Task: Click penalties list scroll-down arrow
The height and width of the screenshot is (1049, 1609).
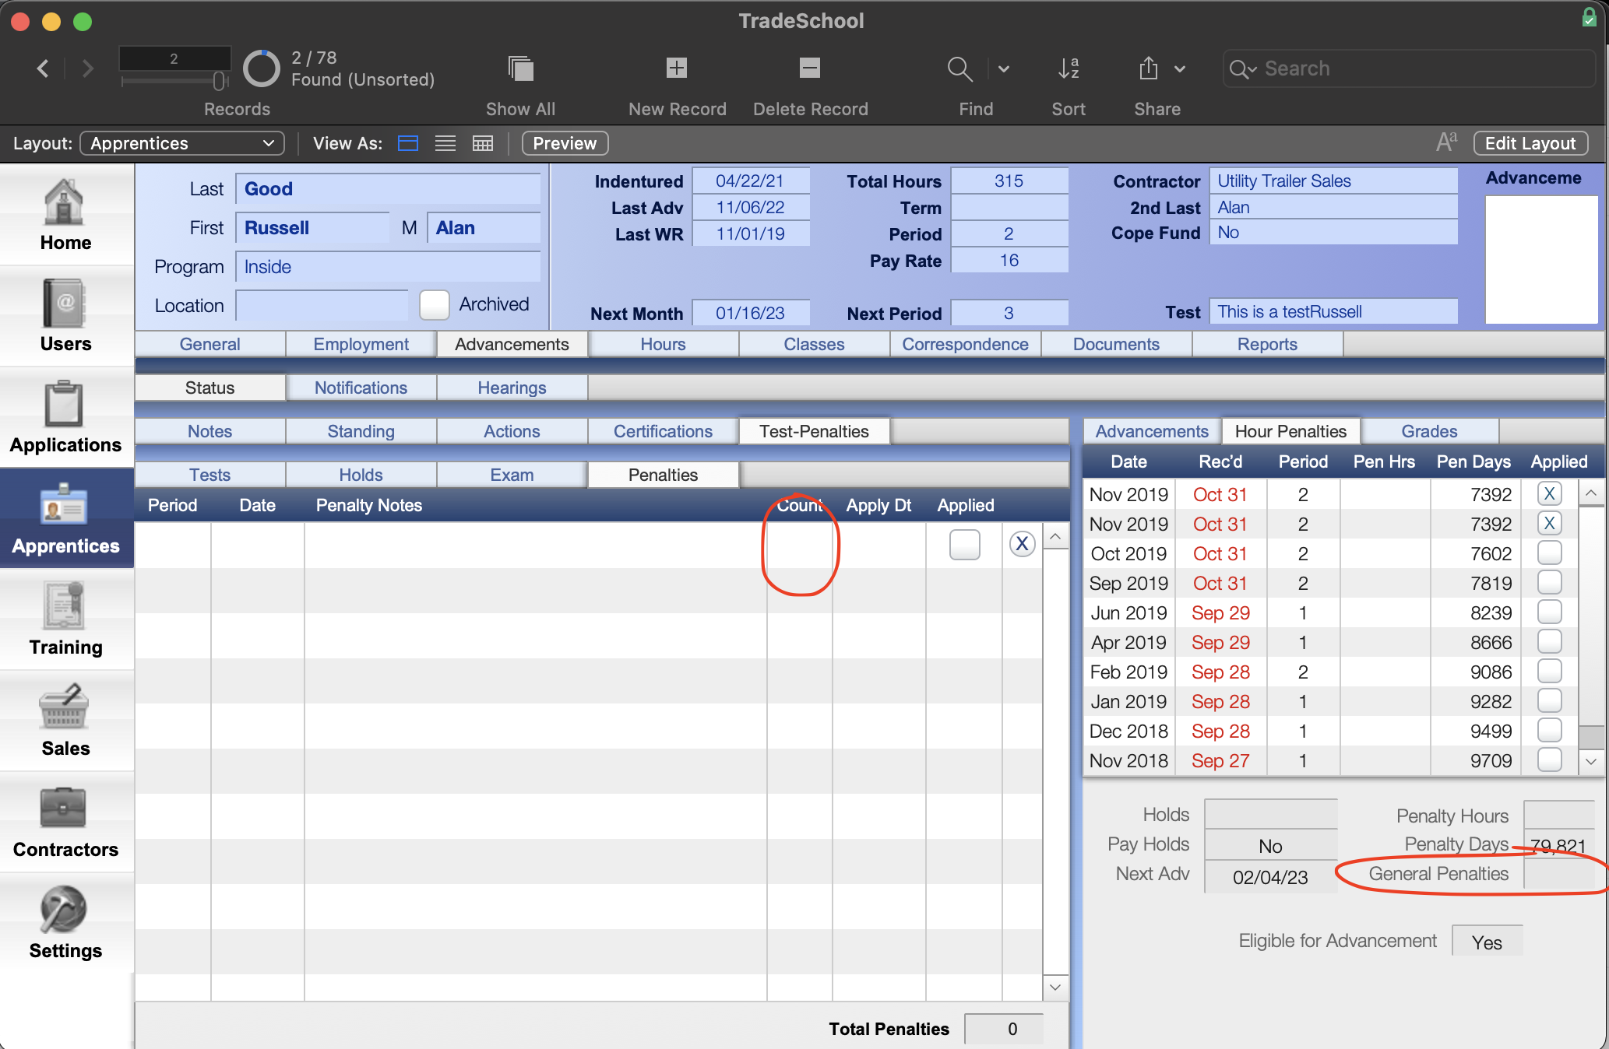Action: point(1055,987)
